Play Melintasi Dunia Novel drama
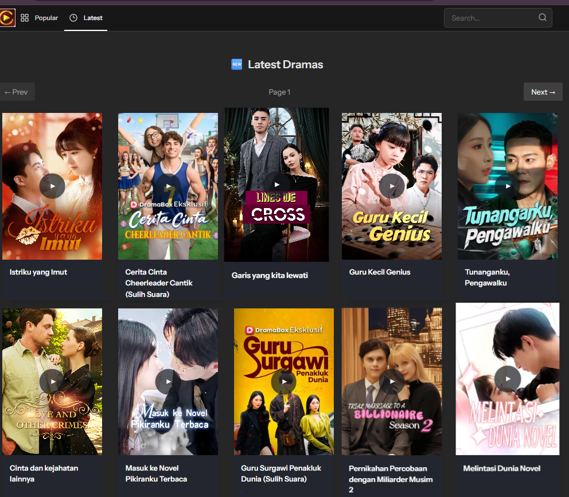The height and width of the screenshot is (497, 569). (507, 378)
